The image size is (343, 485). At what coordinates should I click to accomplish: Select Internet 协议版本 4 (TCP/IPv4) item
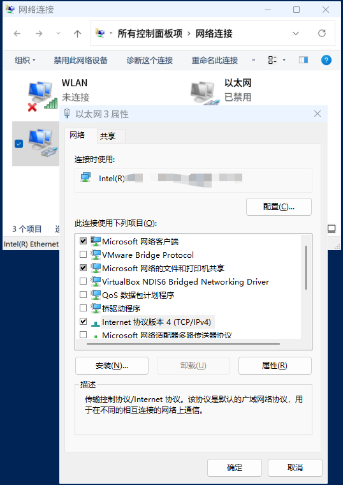[x=156, y=322]
